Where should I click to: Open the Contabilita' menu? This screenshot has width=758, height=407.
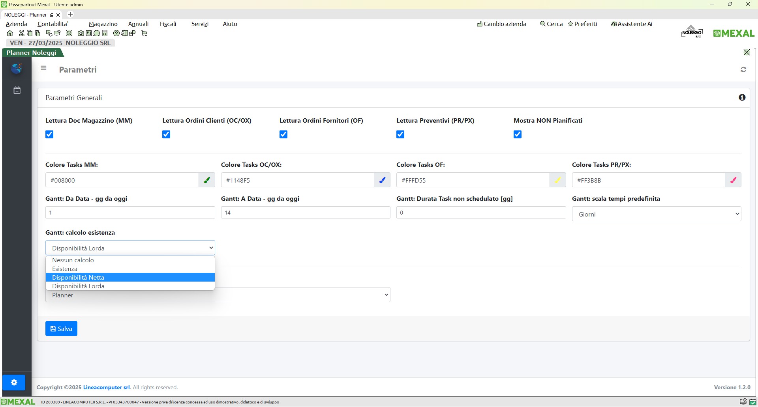click(x=53, y=24)
